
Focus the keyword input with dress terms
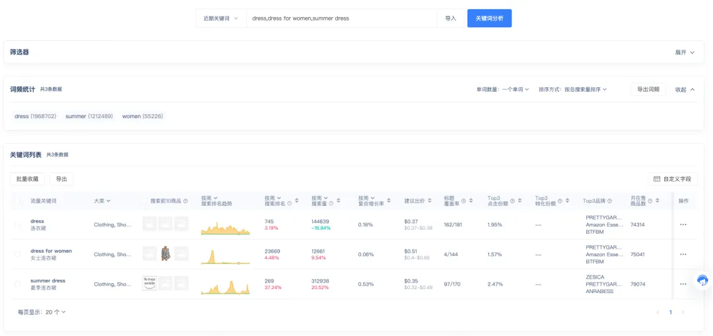(341, 18)
